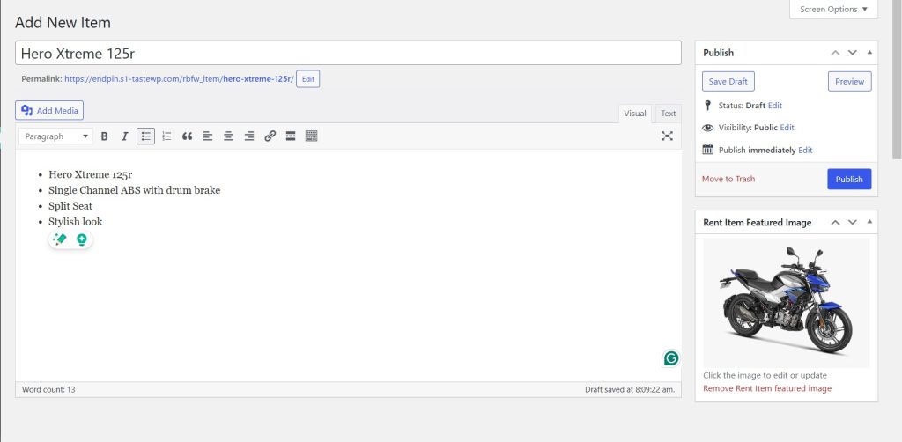Open the insert/edit link tool
Viewport: 902px width, 442px height.
coord(270,136)
